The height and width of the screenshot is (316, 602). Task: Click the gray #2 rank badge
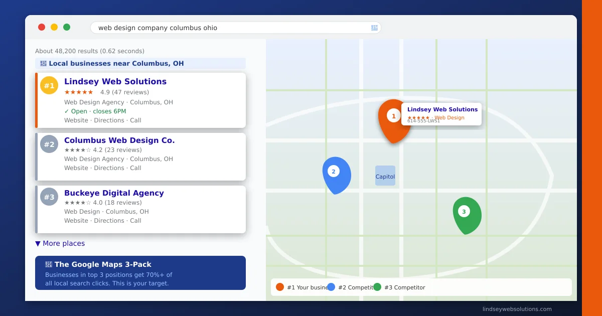49,144
